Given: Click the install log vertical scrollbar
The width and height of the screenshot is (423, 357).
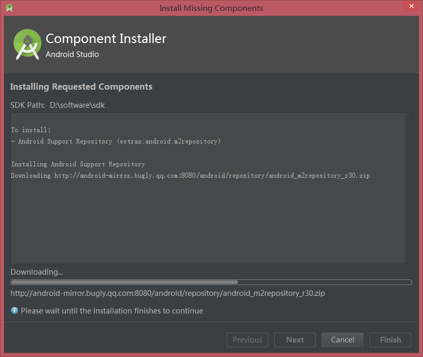Looking at the screenshot, I should [x=409, y=188].
